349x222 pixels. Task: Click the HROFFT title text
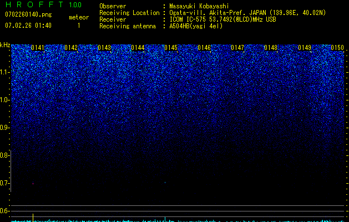pyautogui.click(x=34, y=4)
